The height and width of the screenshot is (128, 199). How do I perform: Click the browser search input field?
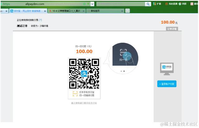click(121, 4)
